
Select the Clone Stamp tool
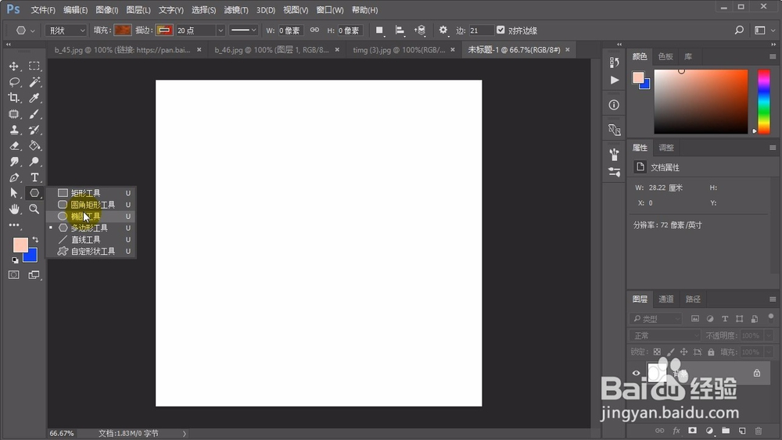coord(14,130)
